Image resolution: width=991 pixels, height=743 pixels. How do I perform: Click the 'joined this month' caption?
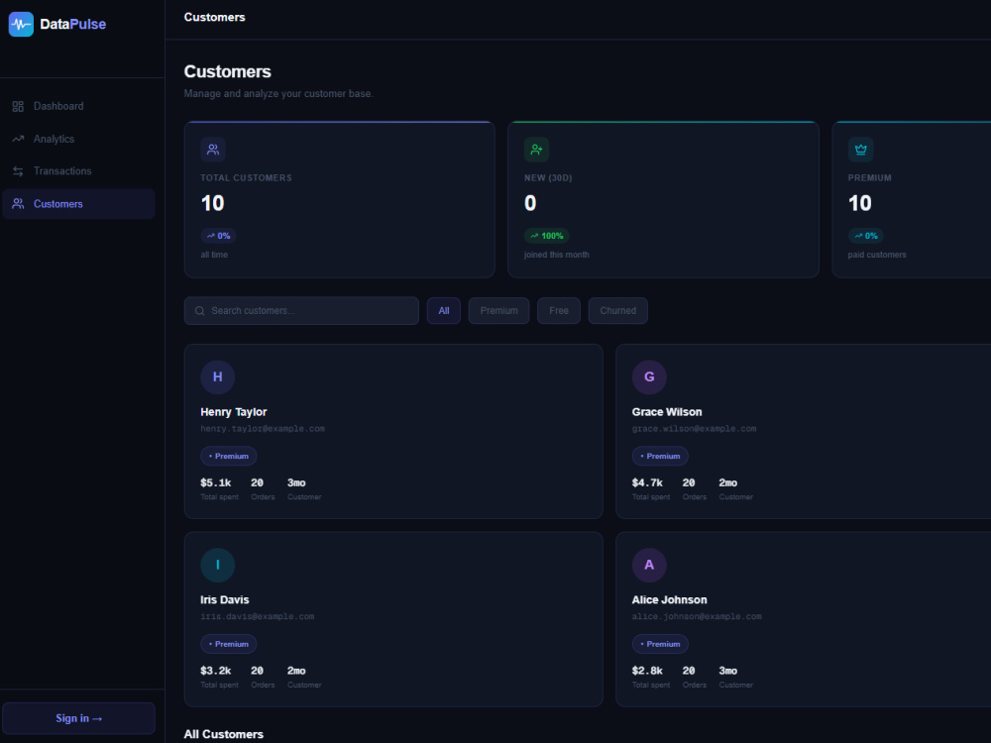(556, 255)
